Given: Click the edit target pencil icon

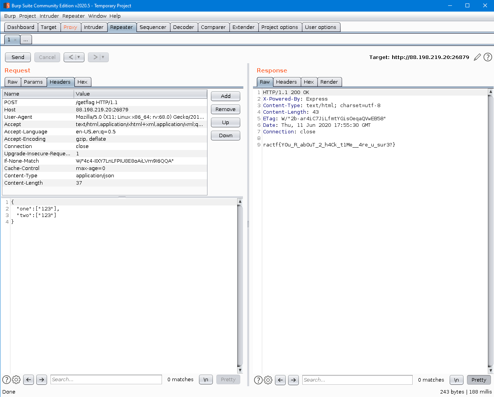Looking at the screenshot, I should click(477, 57).
